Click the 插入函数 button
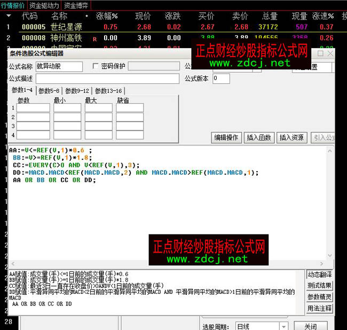Screen dimensions: 347x330 point(259,138)
